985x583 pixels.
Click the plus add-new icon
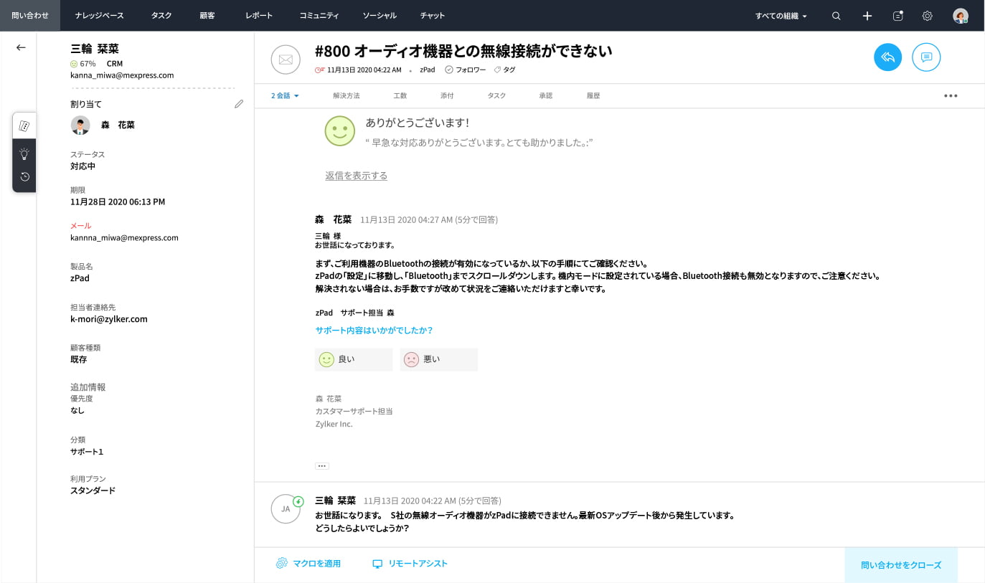point(867,16)
